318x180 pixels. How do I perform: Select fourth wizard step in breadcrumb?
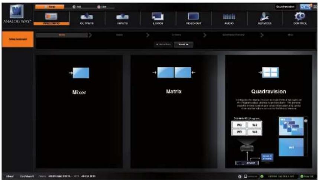[x=233, y=35]
